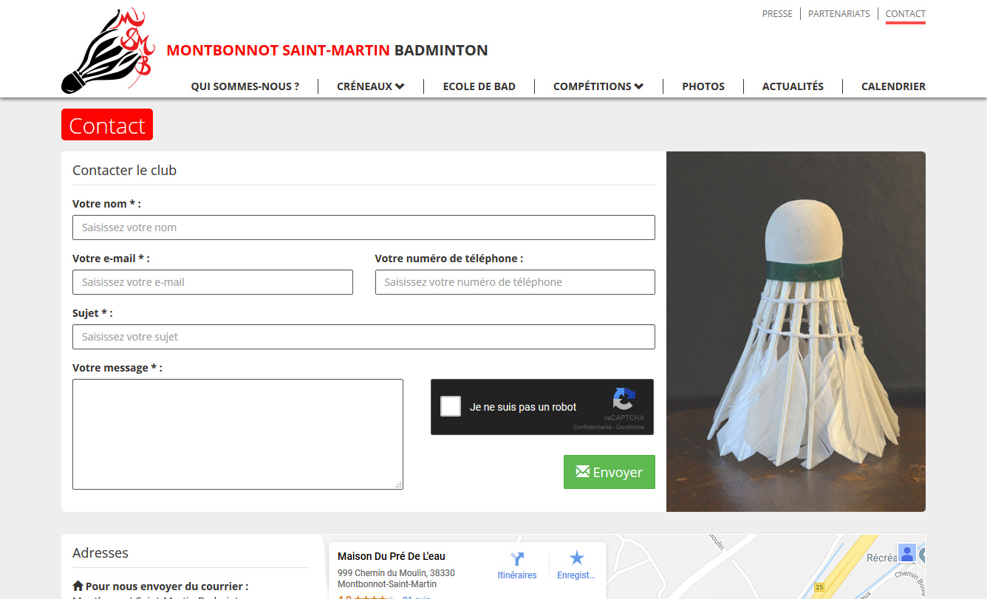Open the Partenariats link
987x599 pixels.
(839, 13)
